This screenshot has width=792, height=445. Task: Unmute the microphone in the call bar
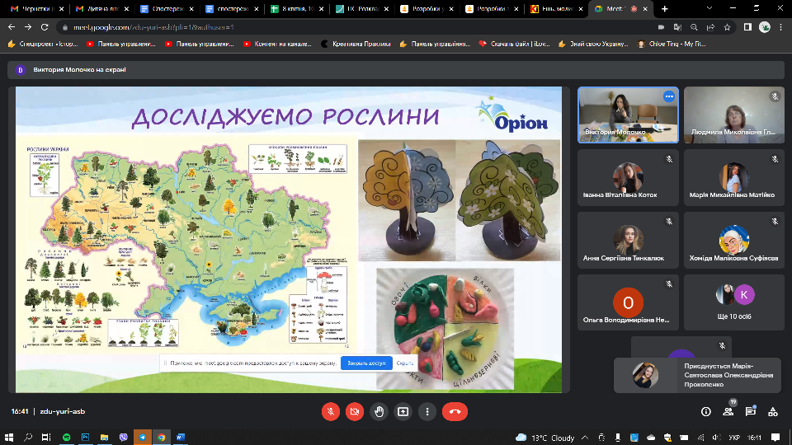click(330, 411)
